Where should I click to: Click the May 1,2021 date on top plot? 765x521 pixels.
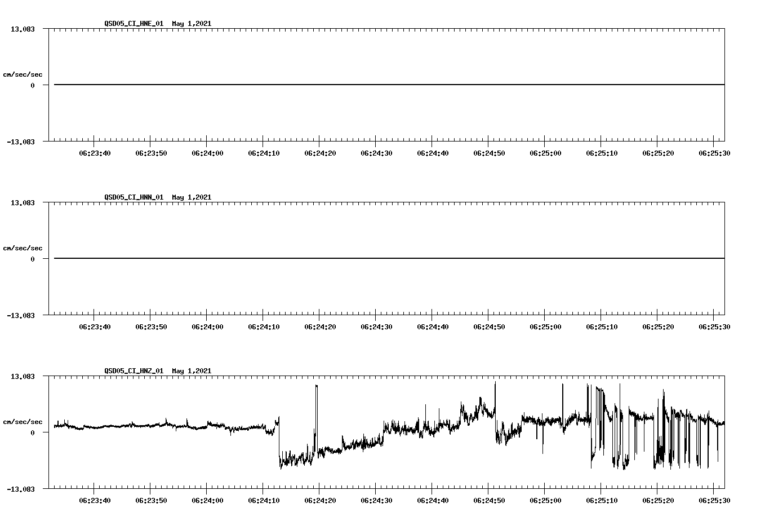[192, 24]
